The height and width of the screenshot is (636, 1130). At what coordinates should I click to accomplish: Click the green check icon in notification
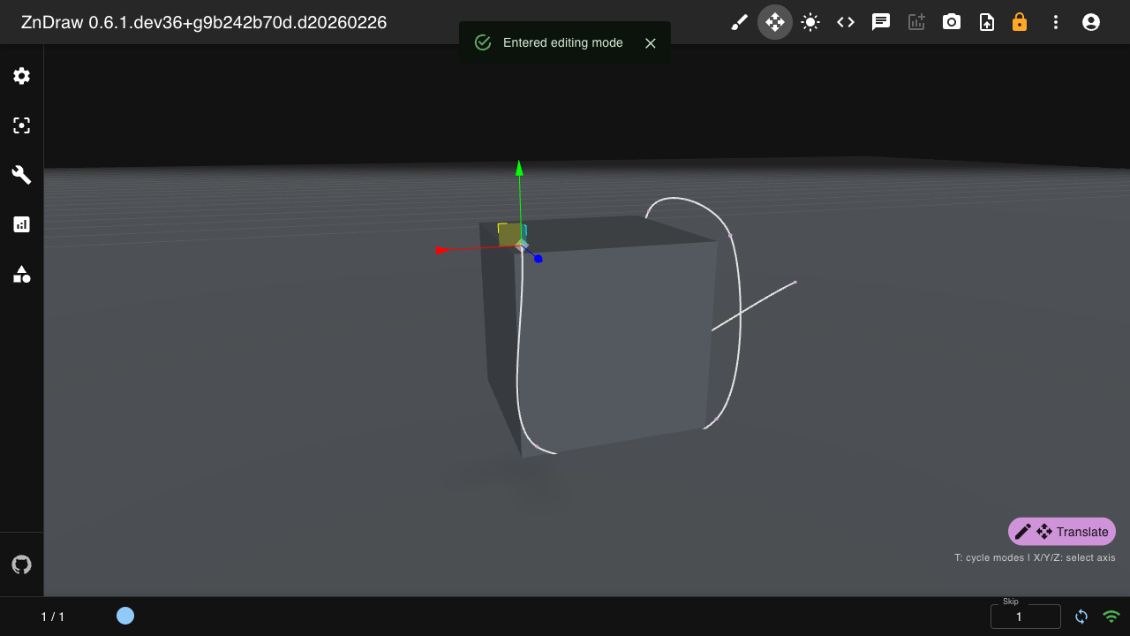[483, 42]
